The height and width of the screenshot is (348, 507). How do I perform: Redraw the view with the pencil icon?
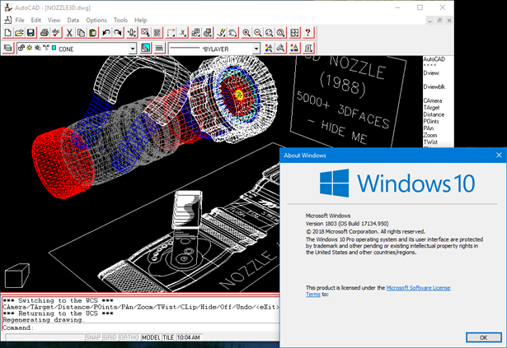tap(221, 33)
